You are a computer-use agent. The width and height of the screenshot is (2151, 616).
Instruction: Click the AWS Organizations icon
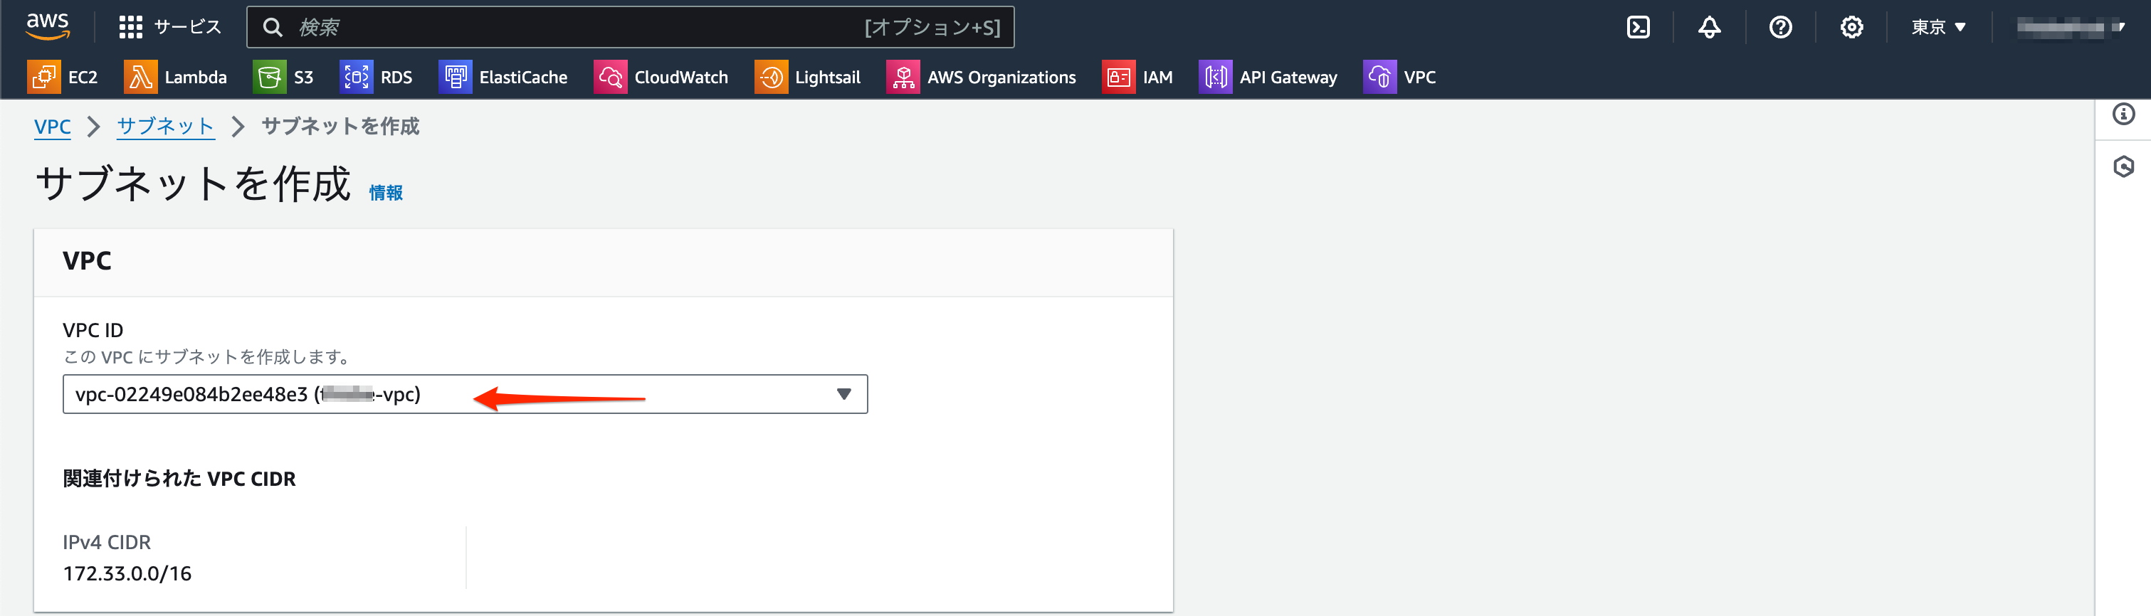tap(903, 77)
